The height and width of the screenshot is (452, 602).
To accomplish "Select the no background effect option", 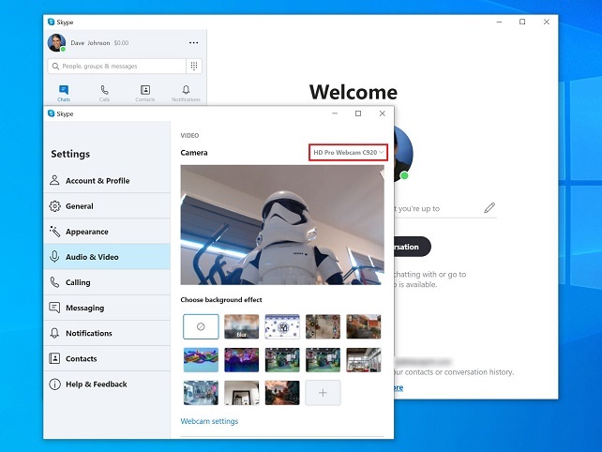I will (201, 326).
